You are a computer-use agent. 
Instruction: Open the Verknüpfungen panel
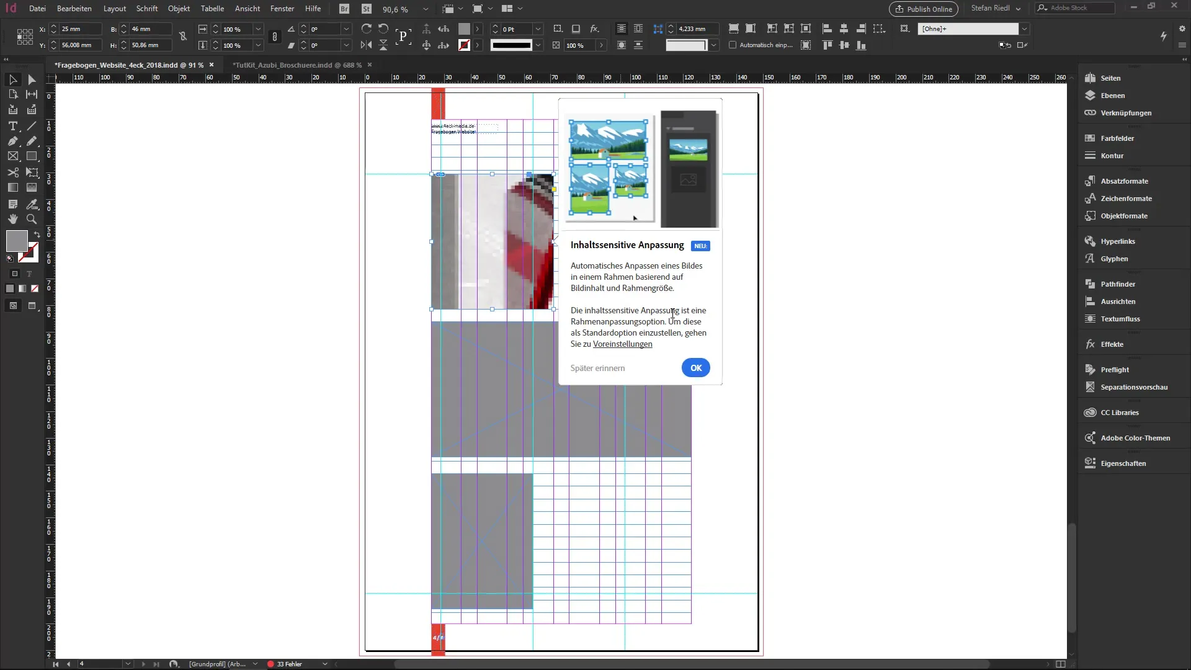pyautogui.click(x=1126, y=113)
